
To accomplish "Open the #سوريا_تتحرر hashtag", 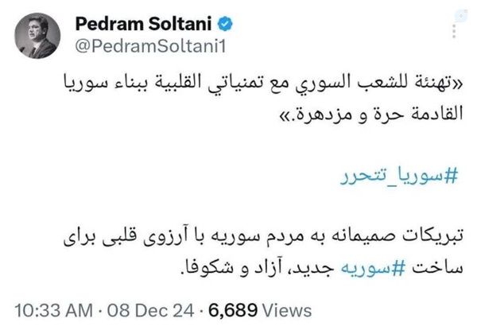I will 412,175.
